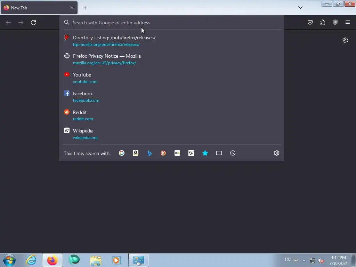Open the Control Panel taskbar button
This screenshot has width=356, height=267.
pos(139,260)
